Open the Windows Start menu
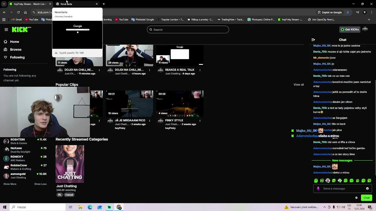 click(4, 207)
